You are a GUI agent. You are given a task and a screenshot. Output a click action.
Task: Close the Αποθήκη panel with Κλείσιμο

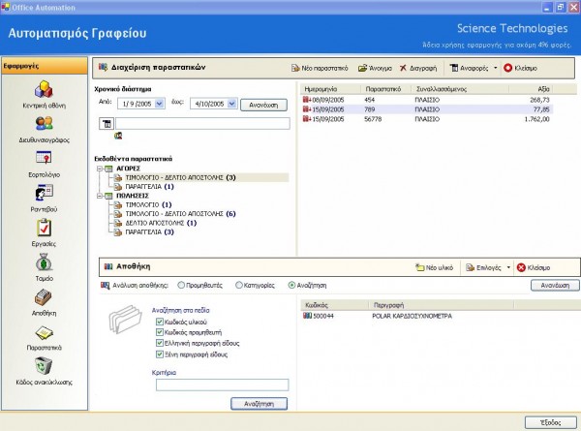[534, 267]
